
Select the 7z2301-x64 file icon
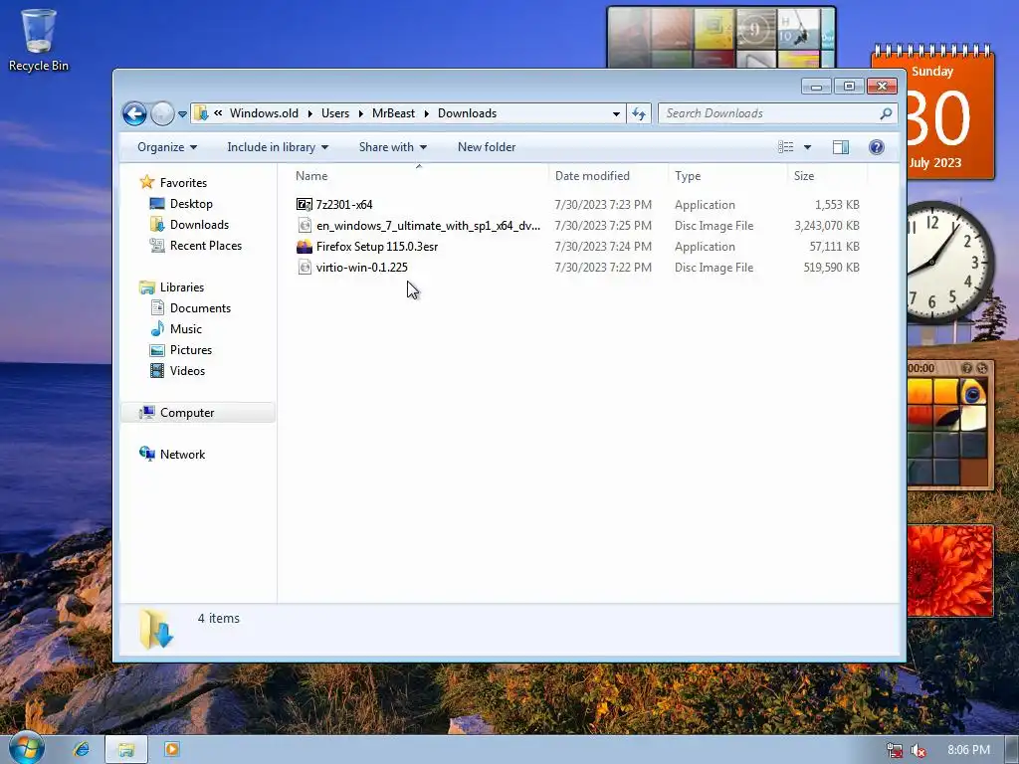pos(305,205)
